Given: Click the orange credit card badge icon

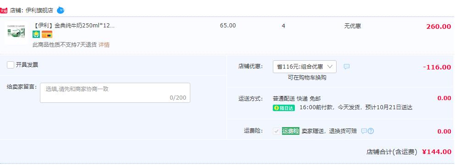Looking at the screenshot, I should [47, 34].
